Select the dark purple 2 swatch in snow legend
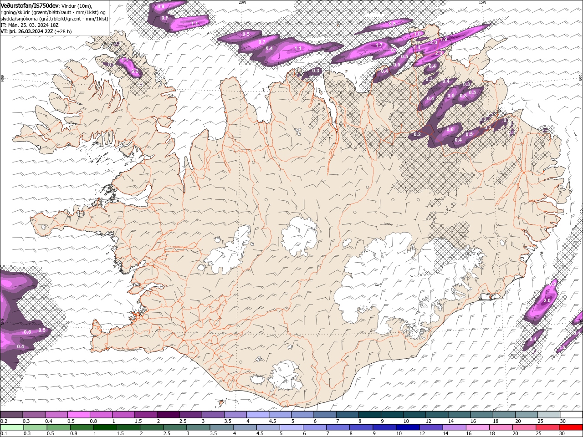The height and width of the screenshot is (437, 583). pyautogui.click(x=168, y=415)
